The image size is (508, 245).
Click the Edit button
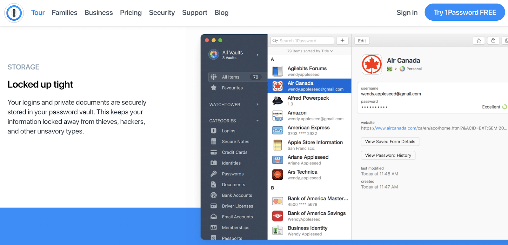(x=362, y=41)
